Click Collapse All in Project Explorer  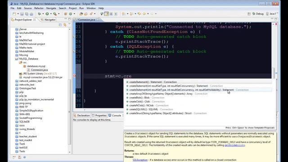click(x=60, y=25)
